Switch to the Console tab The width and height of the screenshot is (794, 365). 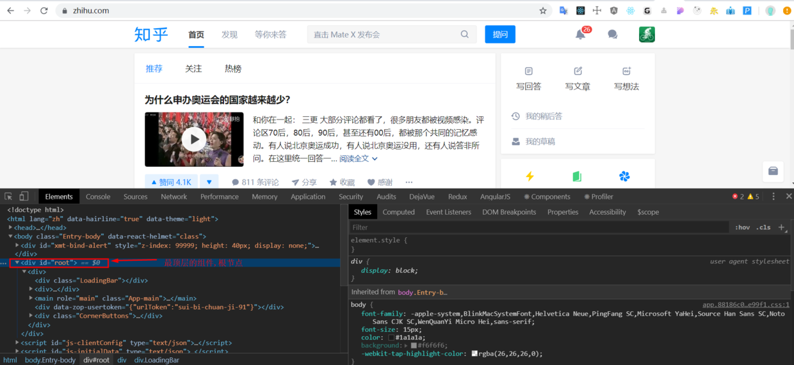(x=98, y=197)
